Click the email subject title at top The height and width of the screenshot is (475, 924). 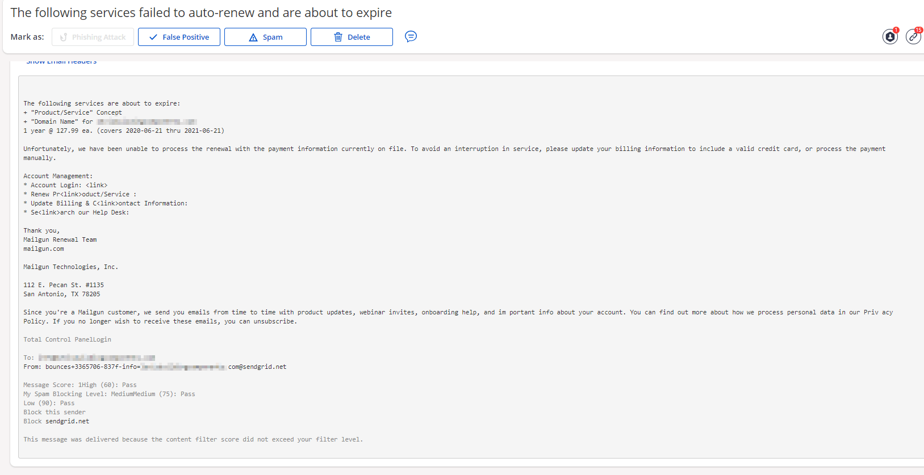(x=201, y=12)
